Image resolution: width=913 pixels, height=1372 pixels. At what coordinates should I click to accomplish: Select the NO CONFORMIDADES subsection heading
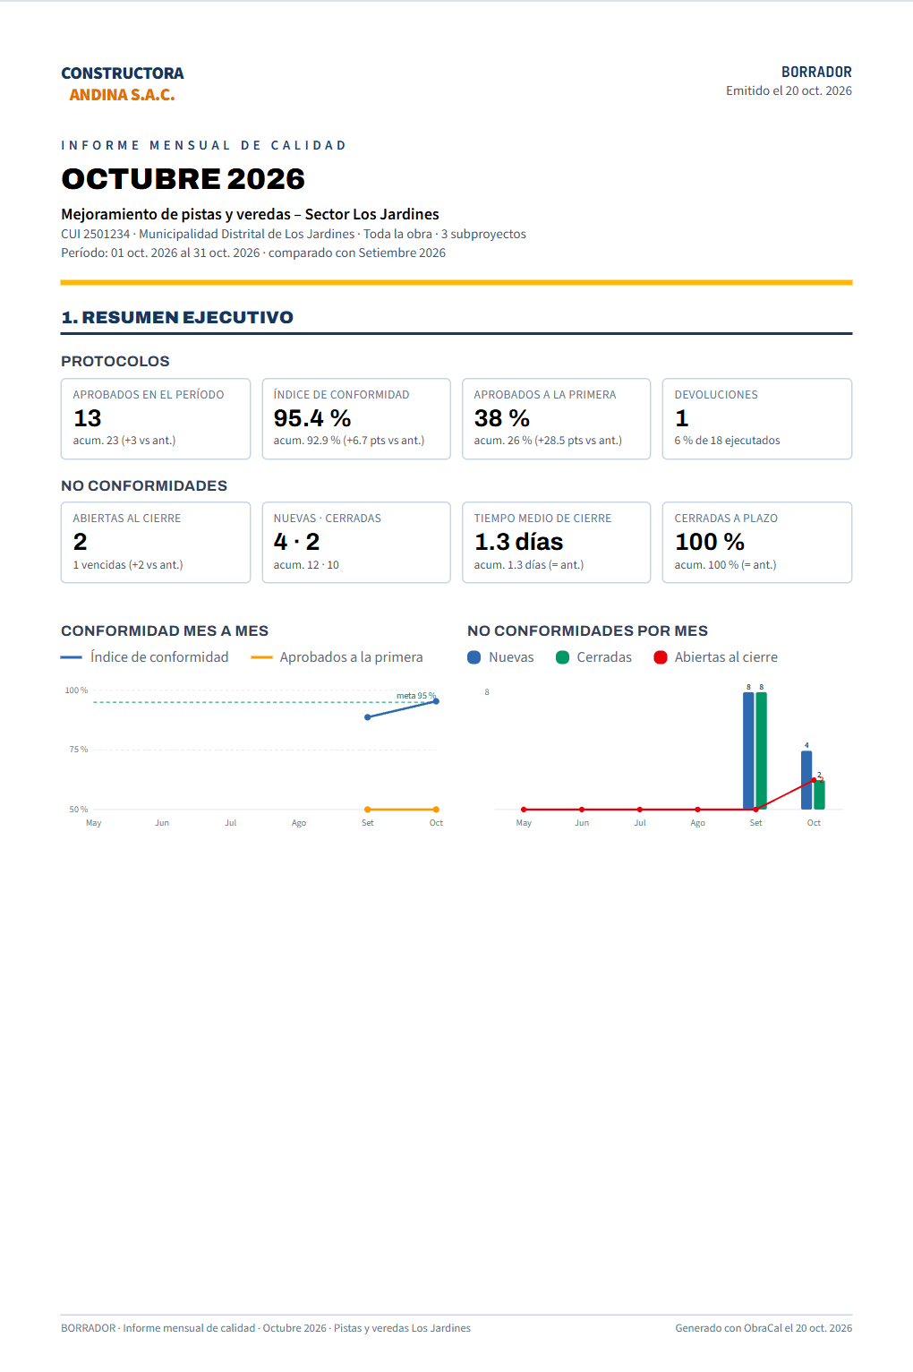[x=144, y=485]
